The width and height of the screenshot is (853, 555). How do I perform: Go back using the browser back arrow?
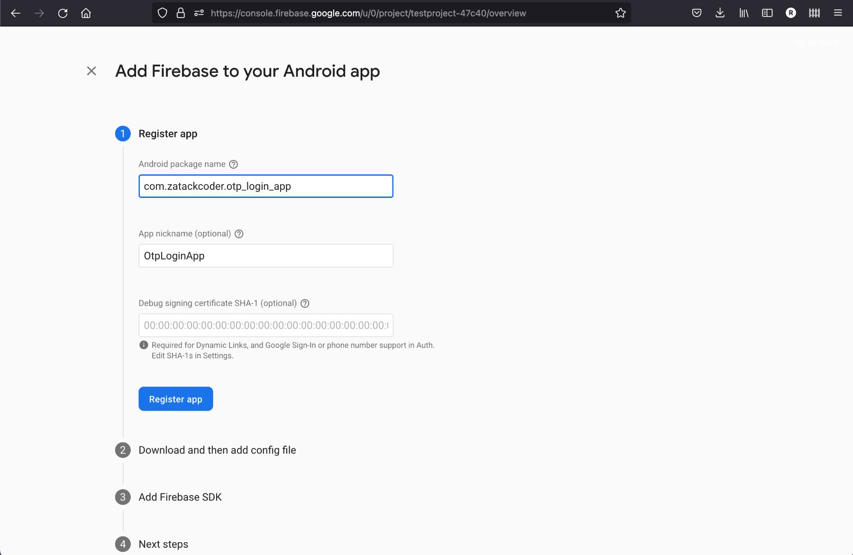(16, 13)
